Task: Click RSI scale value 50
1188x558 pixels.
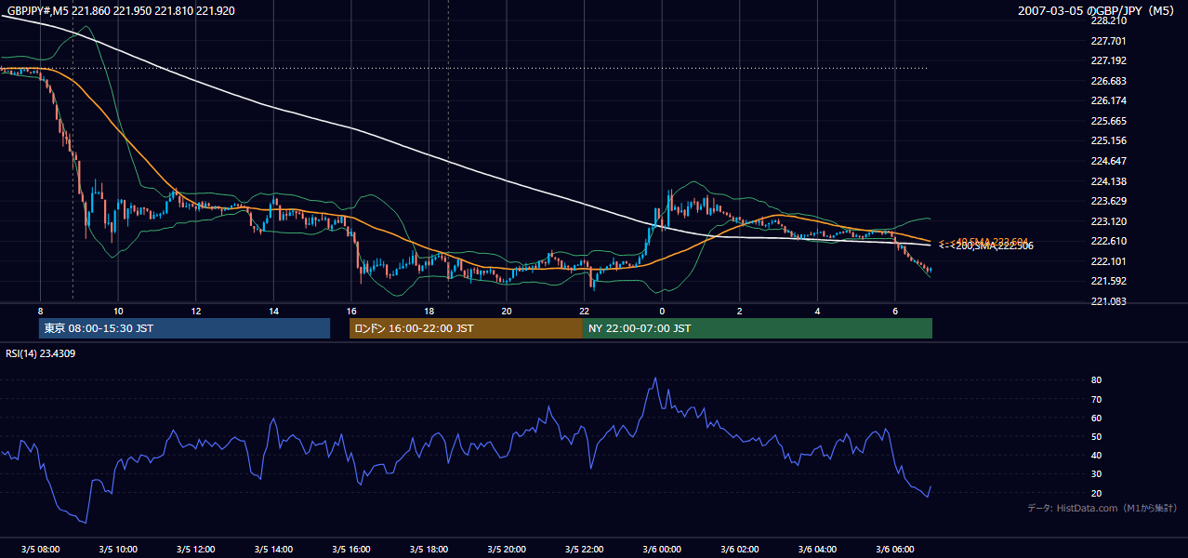Action: pos(1097,436)
